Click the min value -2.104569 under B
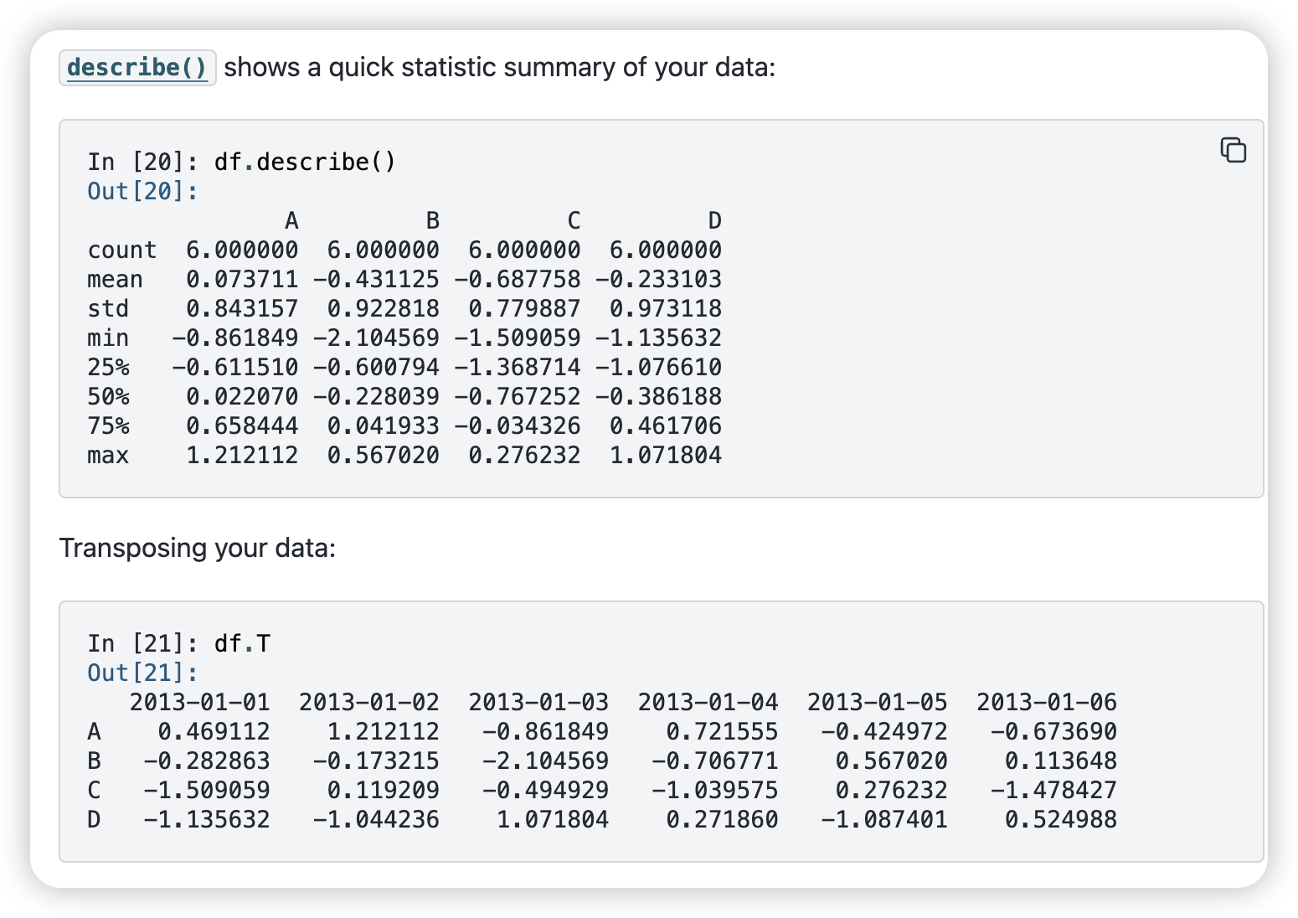 tap(376, 338)
